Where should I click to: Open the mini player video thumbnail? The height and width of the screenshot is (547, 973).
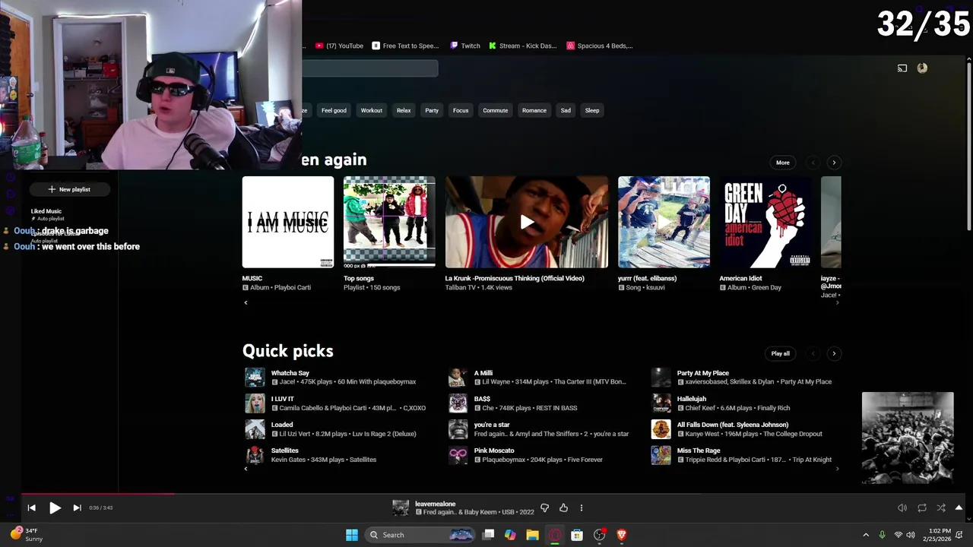tap(908, 438)
